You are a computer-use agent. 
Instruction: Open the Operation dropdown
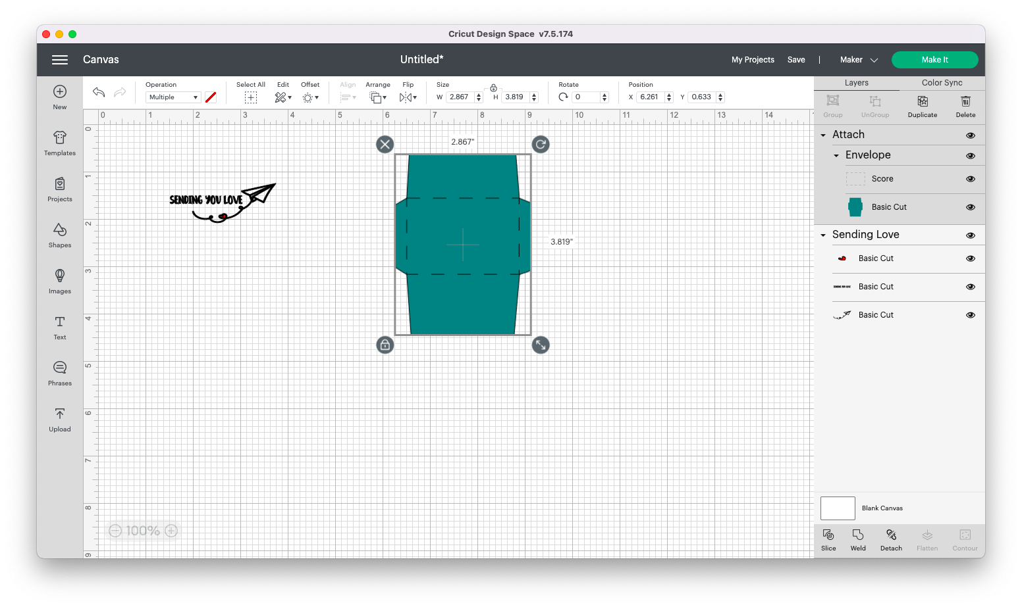(173, 97)
